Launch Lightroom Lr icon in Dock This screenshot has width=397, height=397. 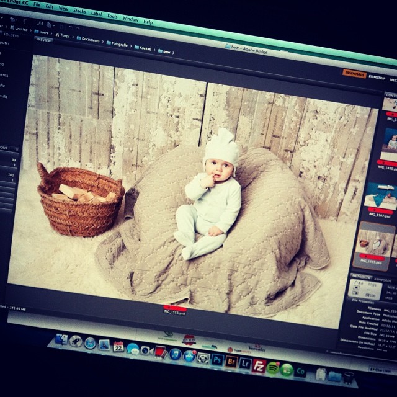[x=245, y=364]
